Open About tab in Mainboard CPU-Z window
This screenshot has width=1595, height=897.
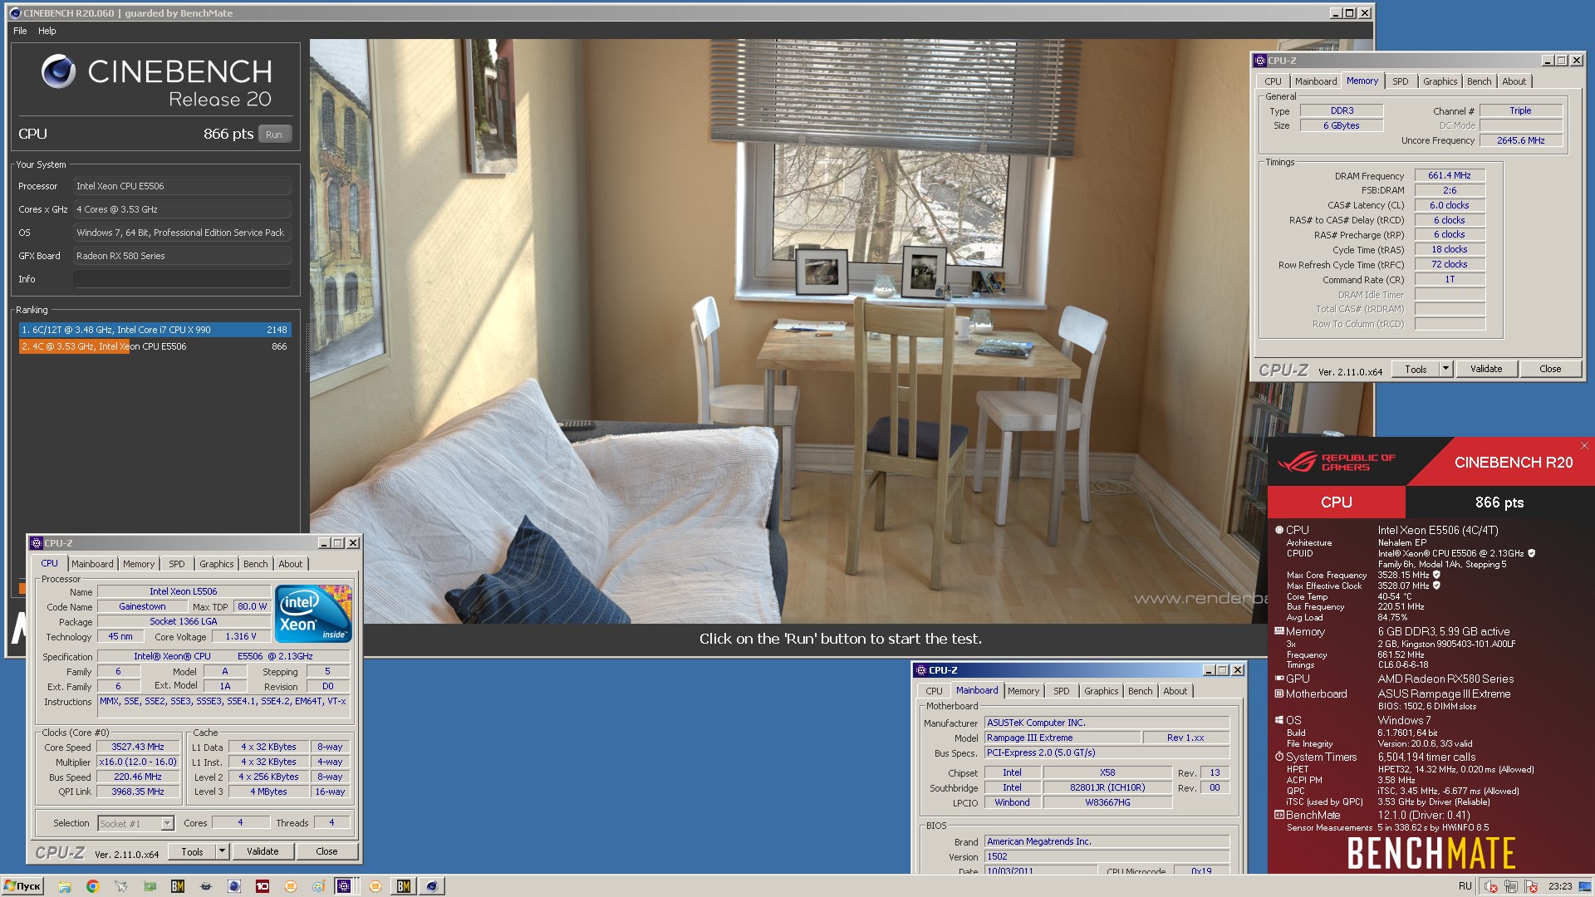click(x=1175, y=691)
